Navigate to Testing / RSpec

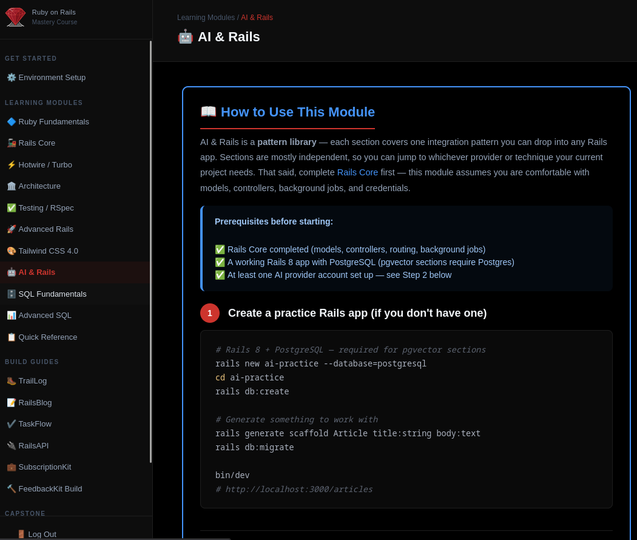(75, 208)
